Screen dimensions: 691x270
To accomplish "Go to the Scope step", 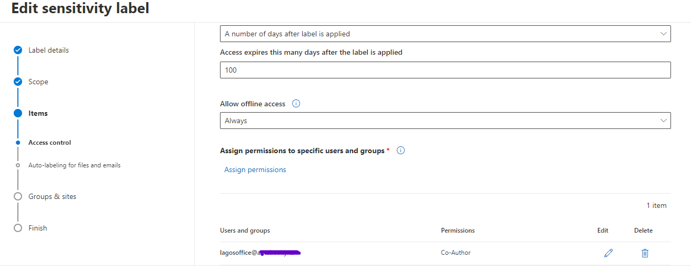I will (x=38, y=82).
